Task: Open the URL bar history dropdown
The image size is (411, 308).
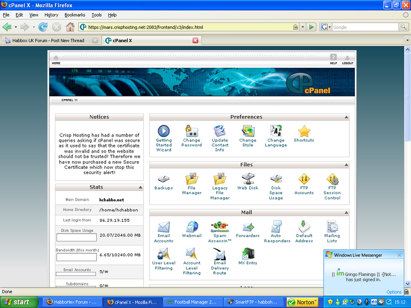Action: tap(303, 27)
